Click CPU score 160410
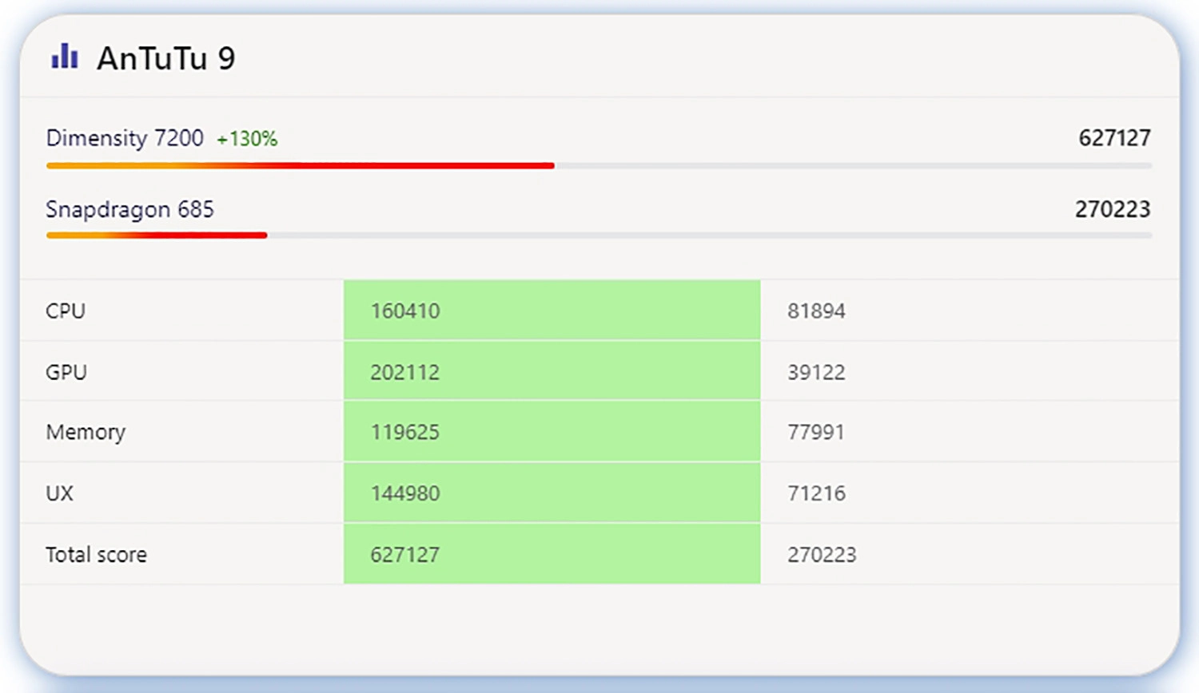The image size is (1199, 693). (x=405, y=311)
